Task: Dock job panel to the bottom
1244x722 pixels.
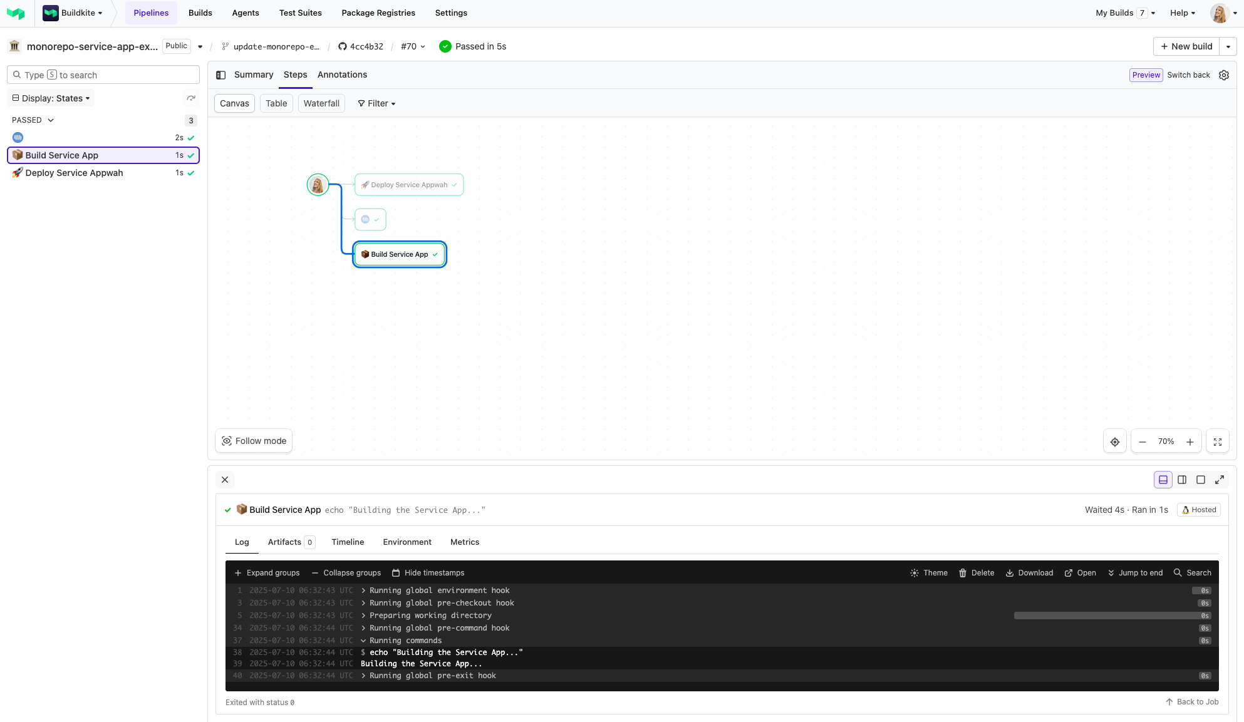Action: click(x=1163, y=480)
